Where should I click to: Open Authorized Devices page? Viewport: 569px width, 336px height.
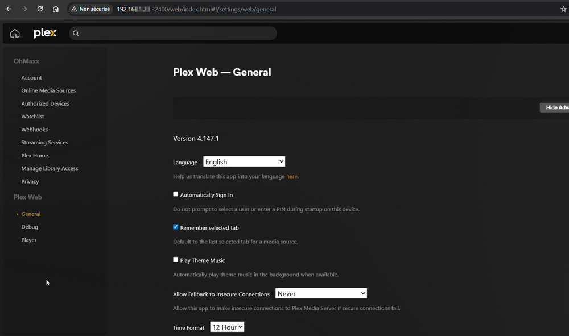[x=45, y=103]
